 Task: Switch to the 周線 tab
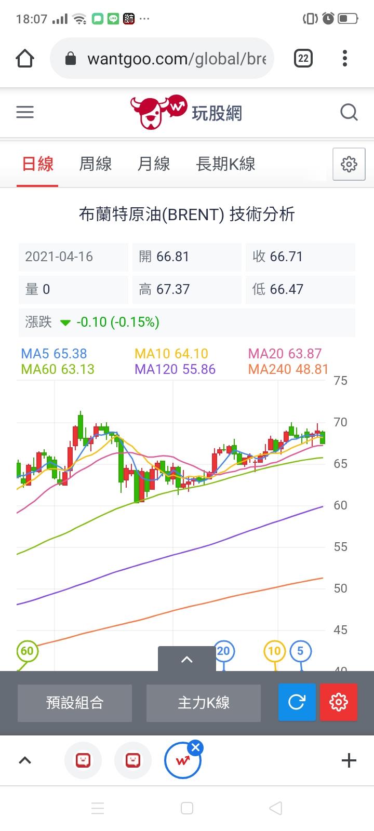pos(96,164)
